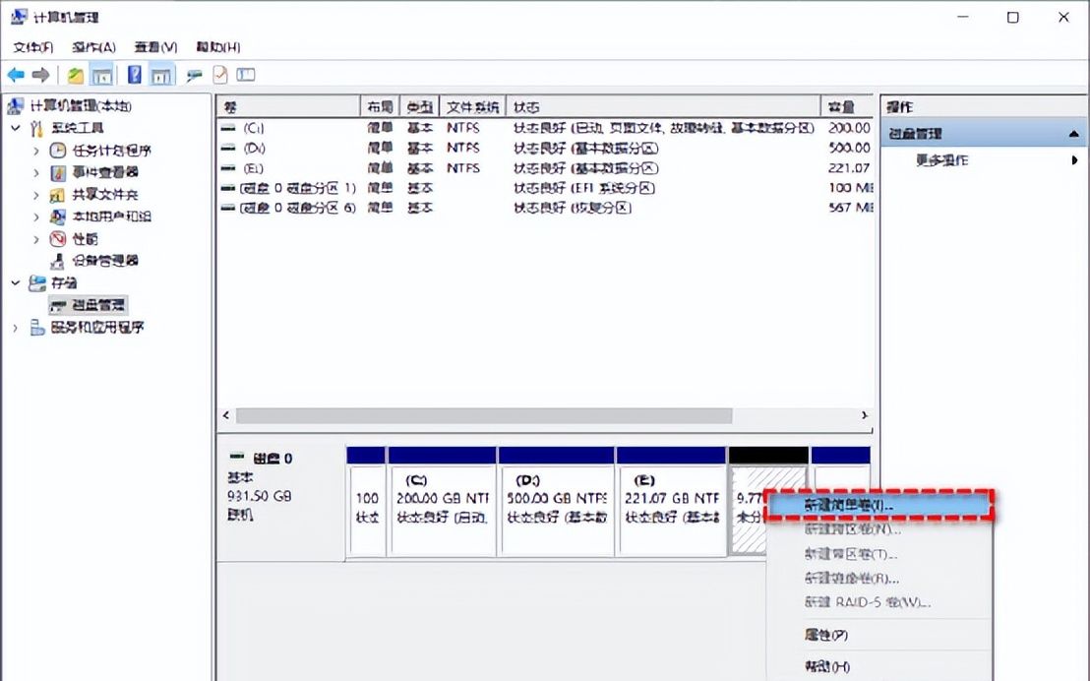Click the show/hide action pane toolbar icon
Image resolution: width=1090 pixels, height=681 pixels.
(x=158, y=75)
